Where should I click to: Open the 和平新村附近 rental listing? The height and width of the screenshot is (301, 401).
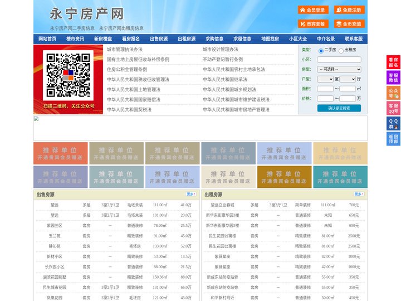222,298
